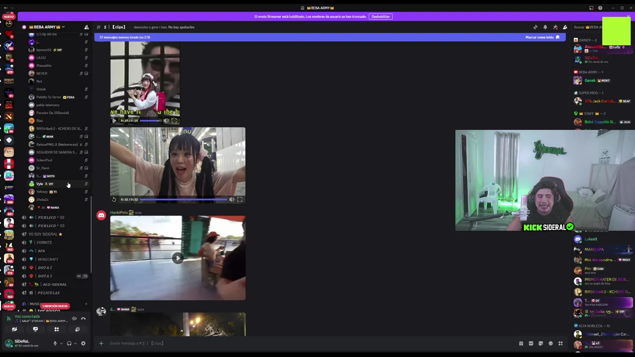635x357 pixels.
Task: Seek the second video progress bar
Action: coord(184,199)
